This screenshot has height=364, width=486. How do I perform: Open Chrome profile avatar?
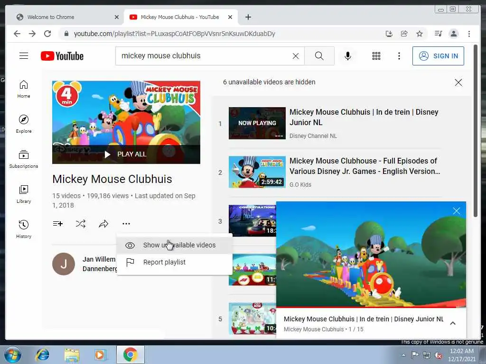tap(453, 34)
